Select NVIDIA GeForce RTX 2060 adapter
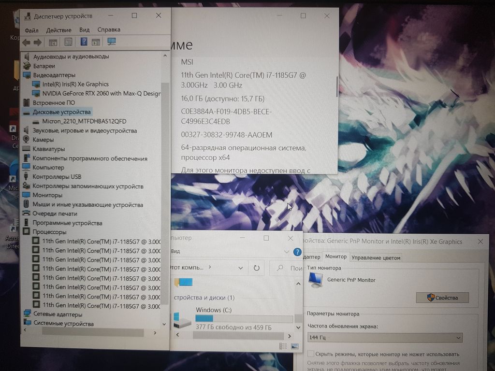 [102, 93]
